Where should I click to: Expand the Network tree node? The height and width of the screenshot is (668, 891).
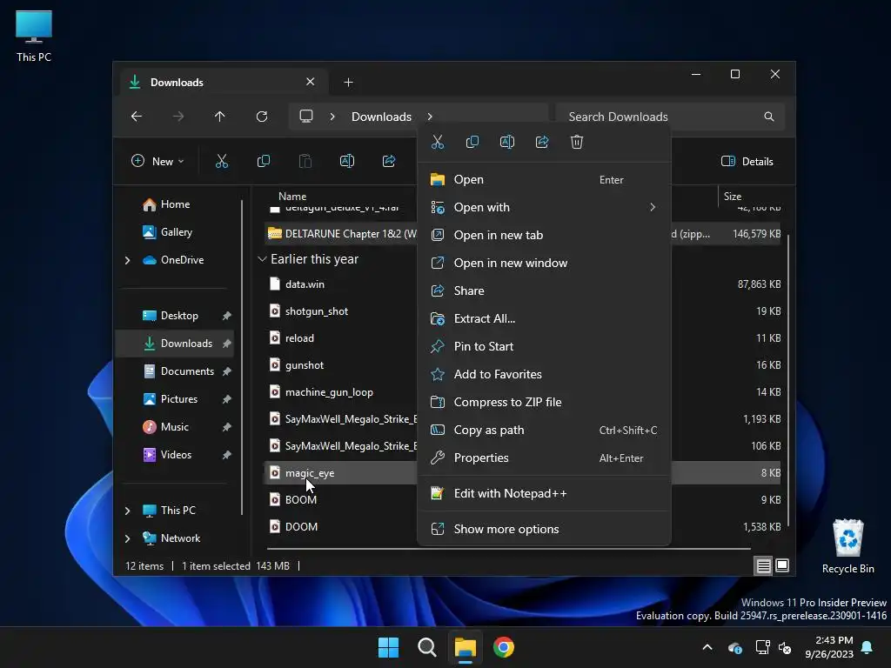click(127, 538)
